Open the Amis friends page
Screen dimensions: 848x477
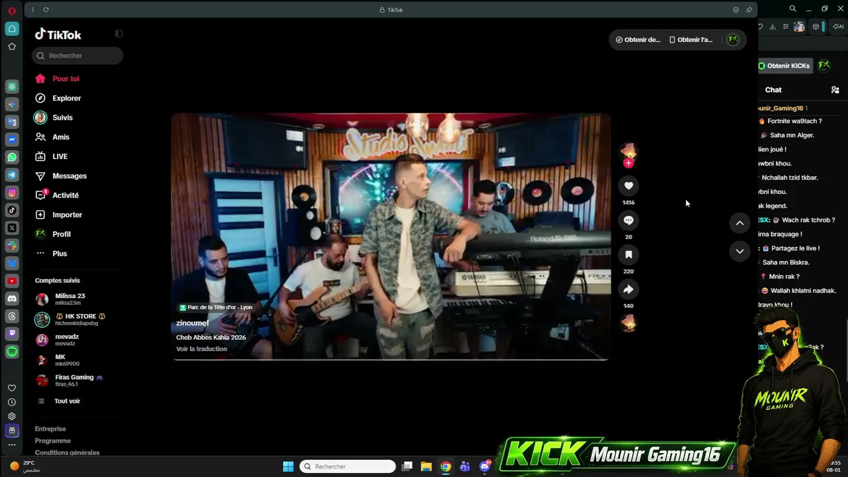point(52,137)
